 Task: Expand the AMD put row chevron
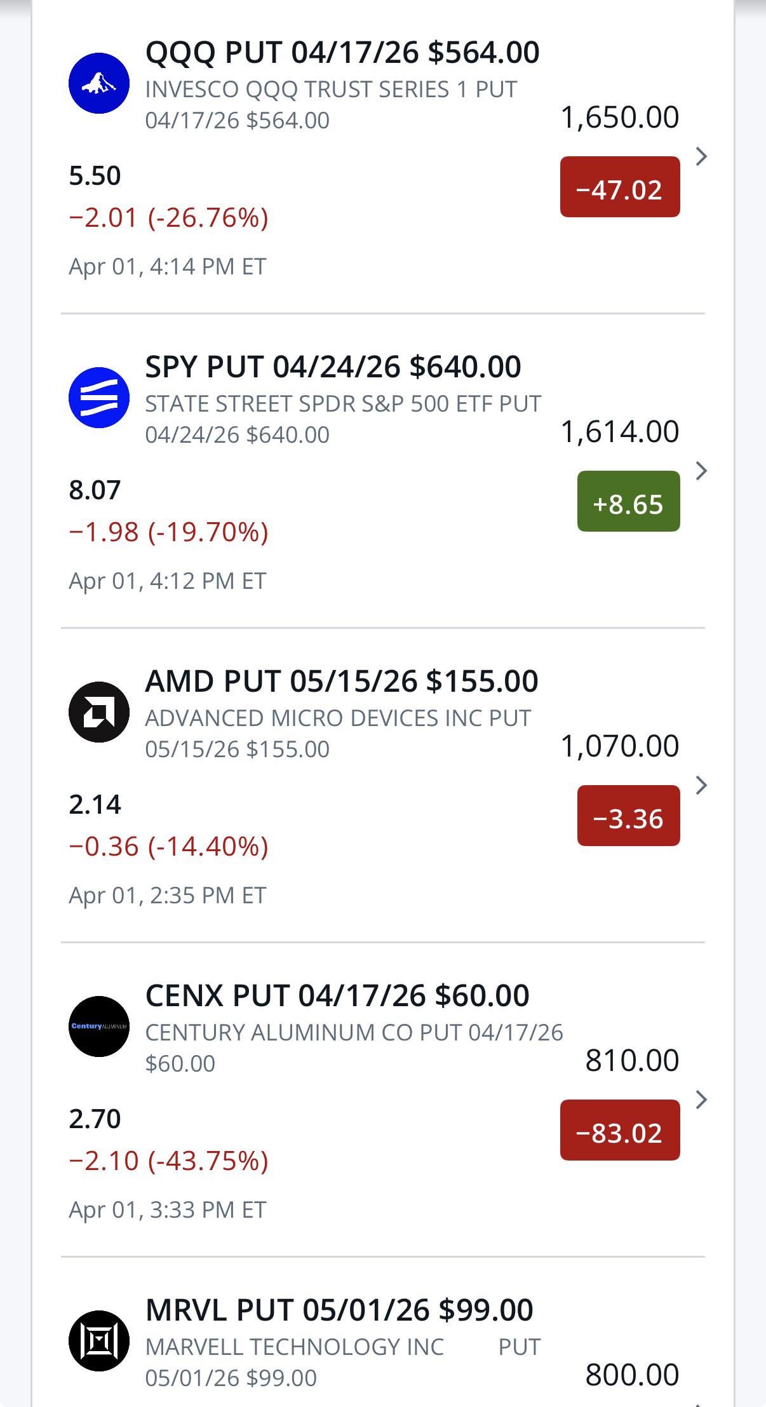click(701, 785)
